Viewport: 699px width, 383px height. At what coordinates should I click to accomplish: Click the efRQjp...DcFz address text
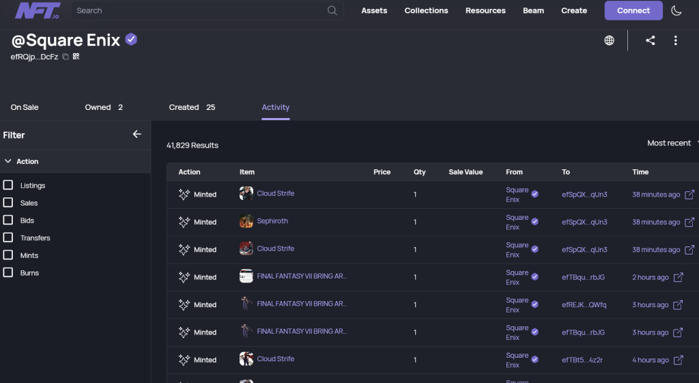(x=34, y=57)
